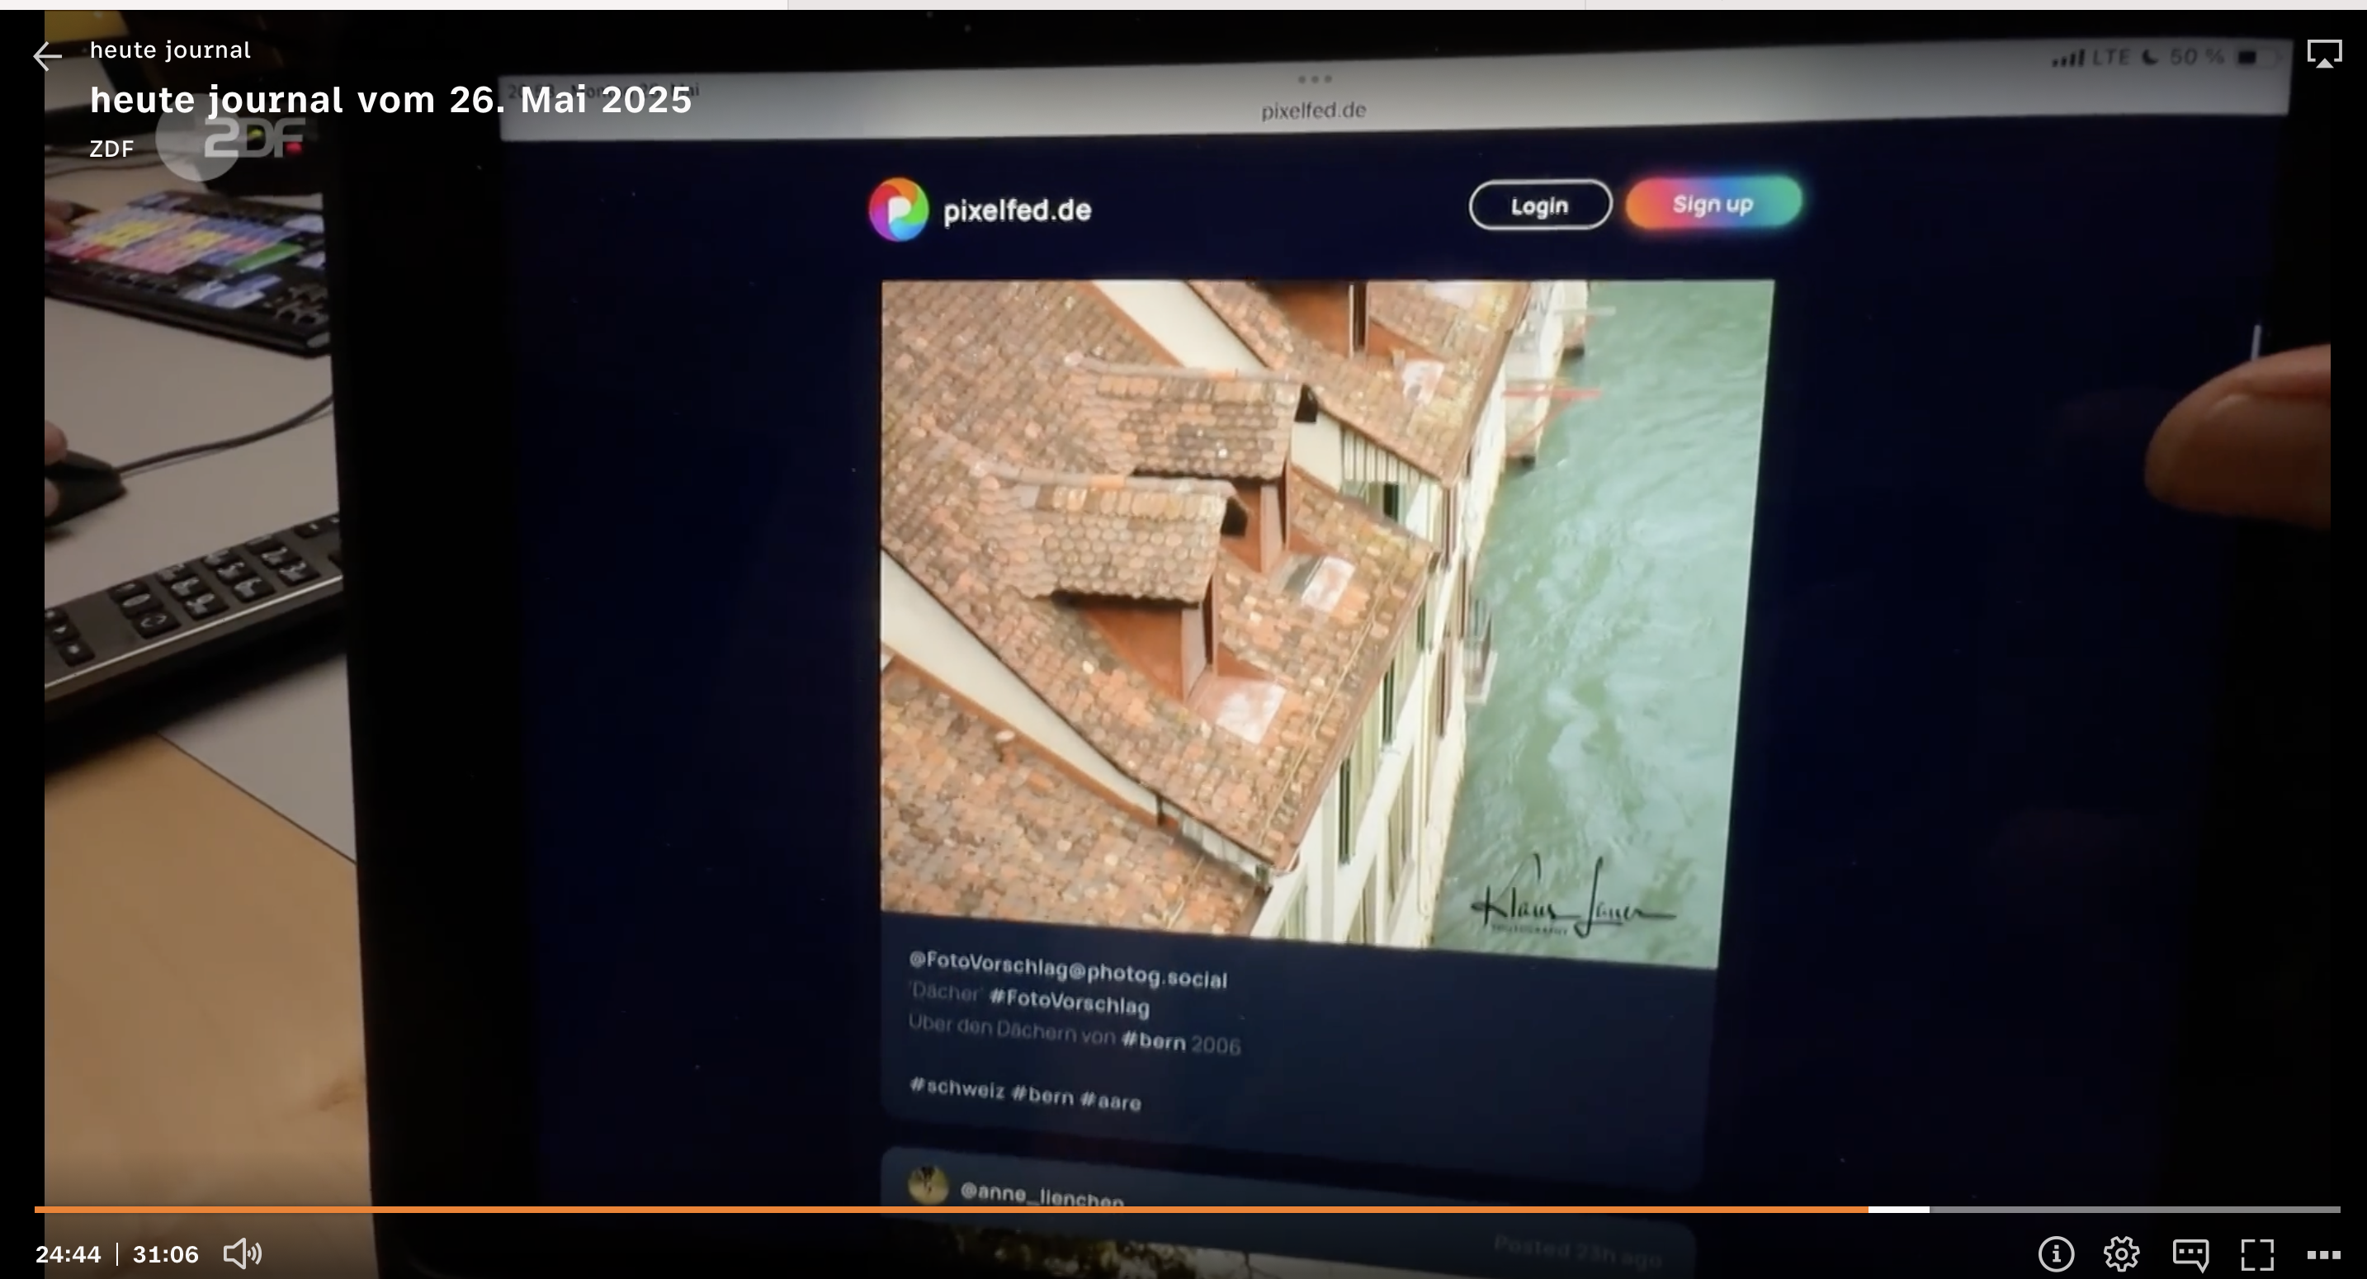Click anne_lienchen's avatar
This screenshot has width=2367, height=1279.
pos(927,1183)
